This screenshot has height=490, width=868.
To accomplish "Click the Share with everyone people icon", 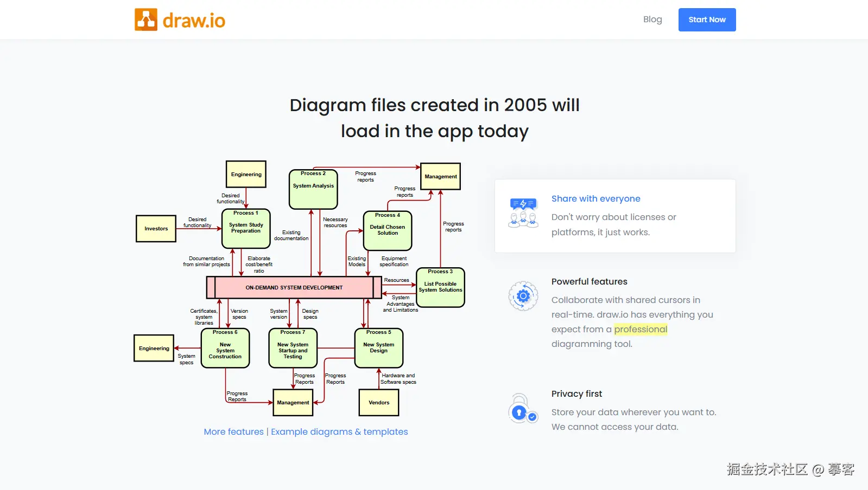I will click(x=523, y=212).
